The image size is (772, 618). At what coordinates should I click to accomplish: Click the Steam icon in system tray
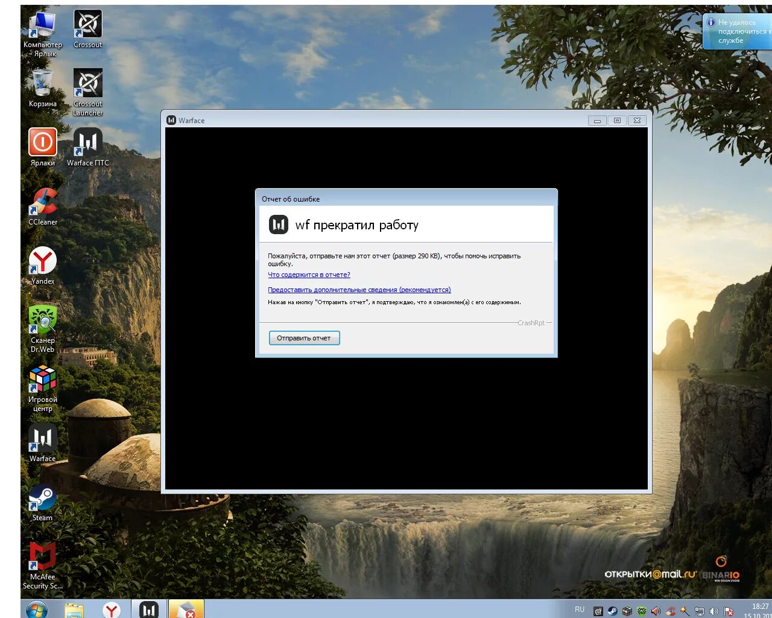coord(612,611)
